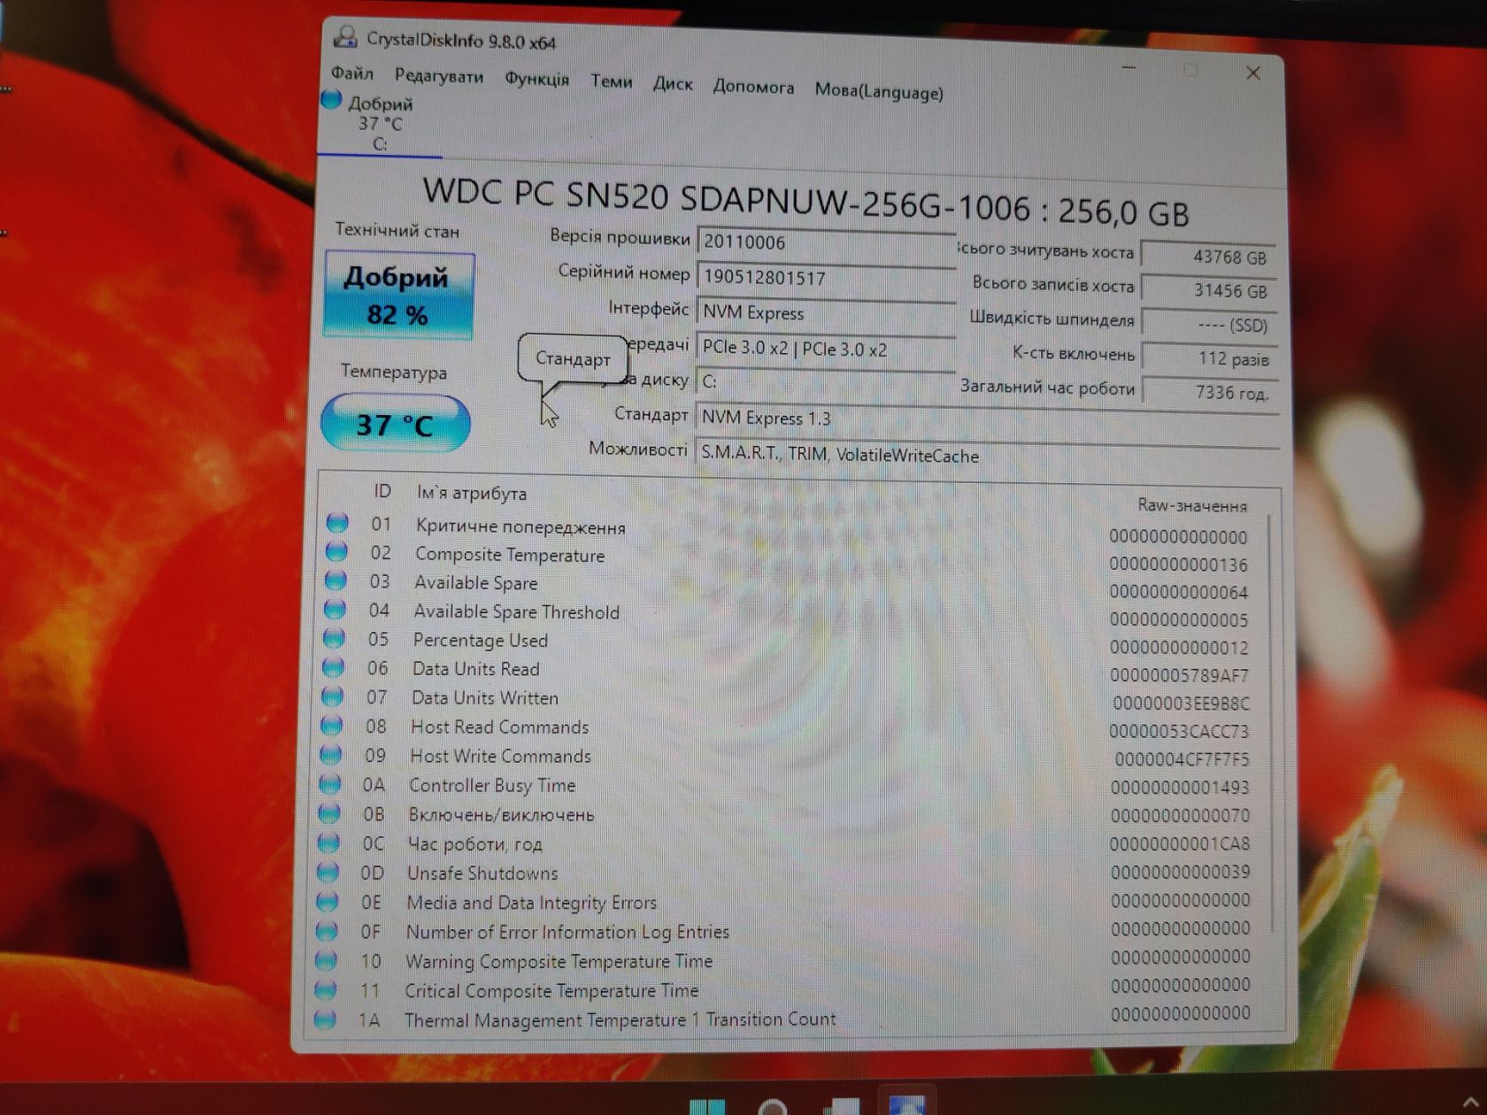Select the Warning Composite Temperature Time row
Screen dimensions: 1487x1115
pos(786,959)
